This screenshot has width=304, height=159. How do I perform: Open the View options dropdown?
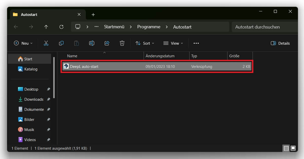pos(173,43)
